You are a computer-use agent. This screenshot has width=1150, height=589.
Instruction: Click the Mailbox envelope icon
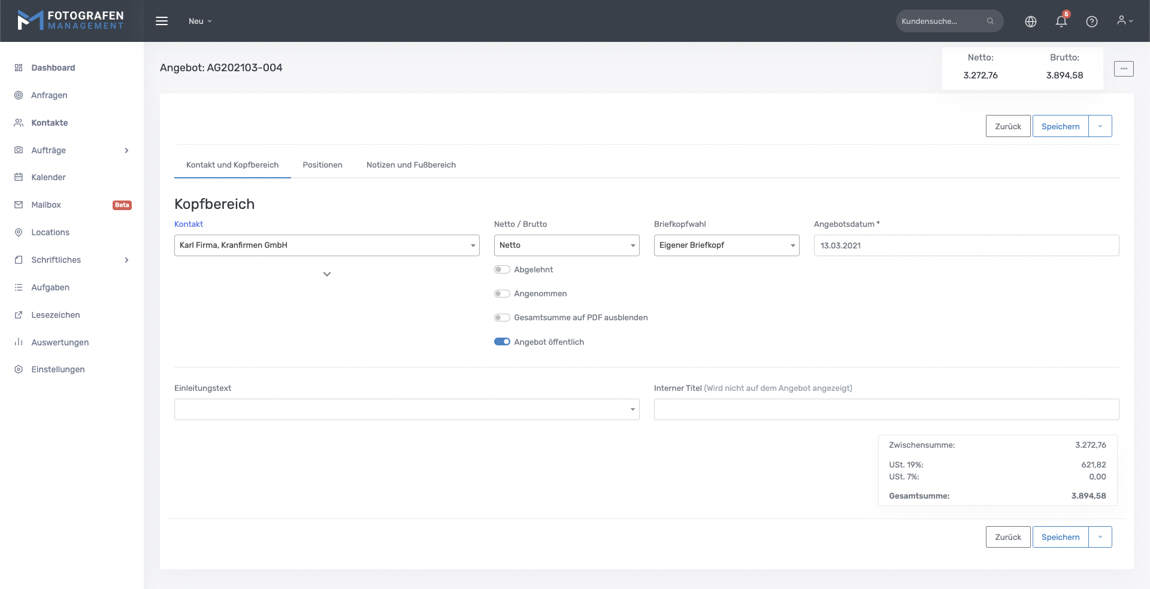coord(19,205)
